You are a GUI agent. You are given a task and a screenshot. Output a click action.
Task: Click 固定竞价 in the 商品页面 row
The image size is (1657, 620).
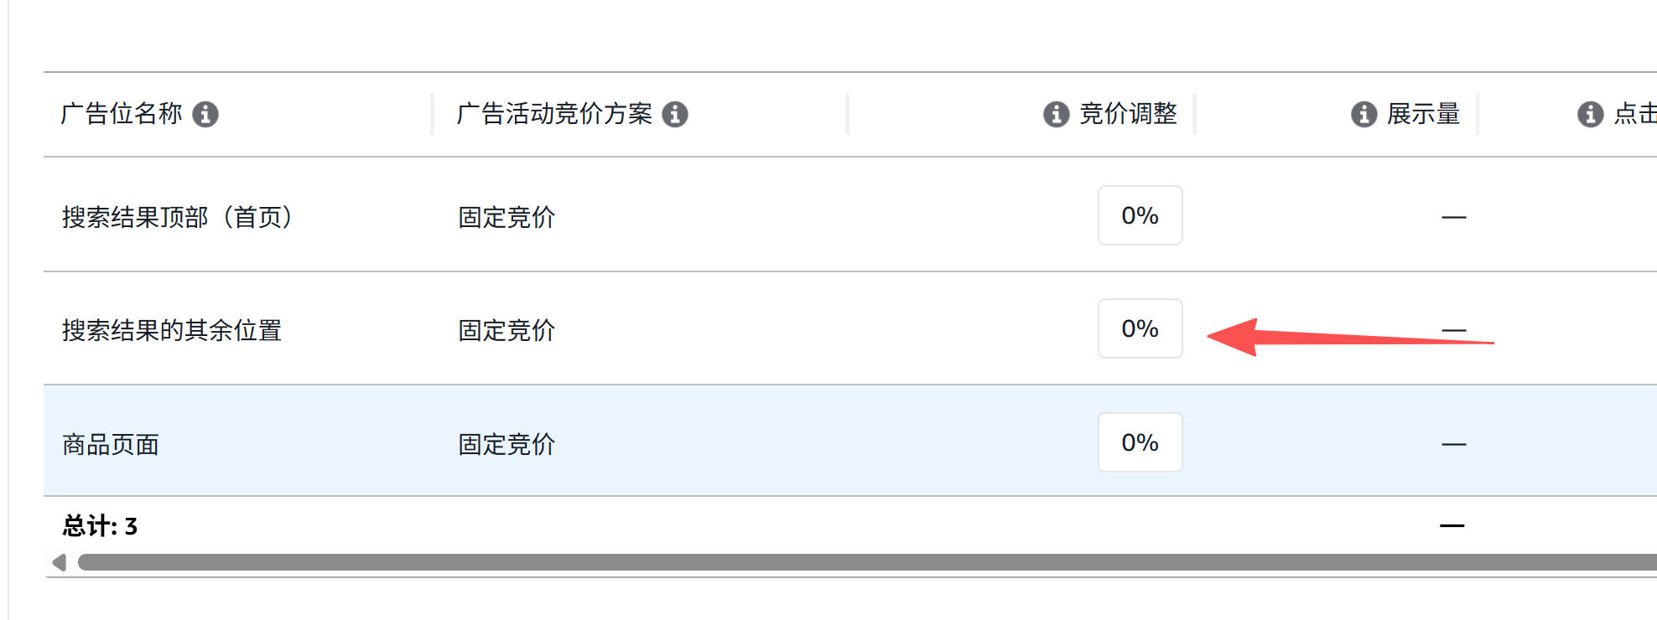[506, 444]
